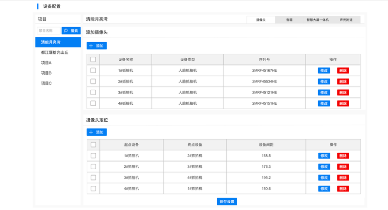Check the box for 2MRF45534HE row

tap(93, 81)
